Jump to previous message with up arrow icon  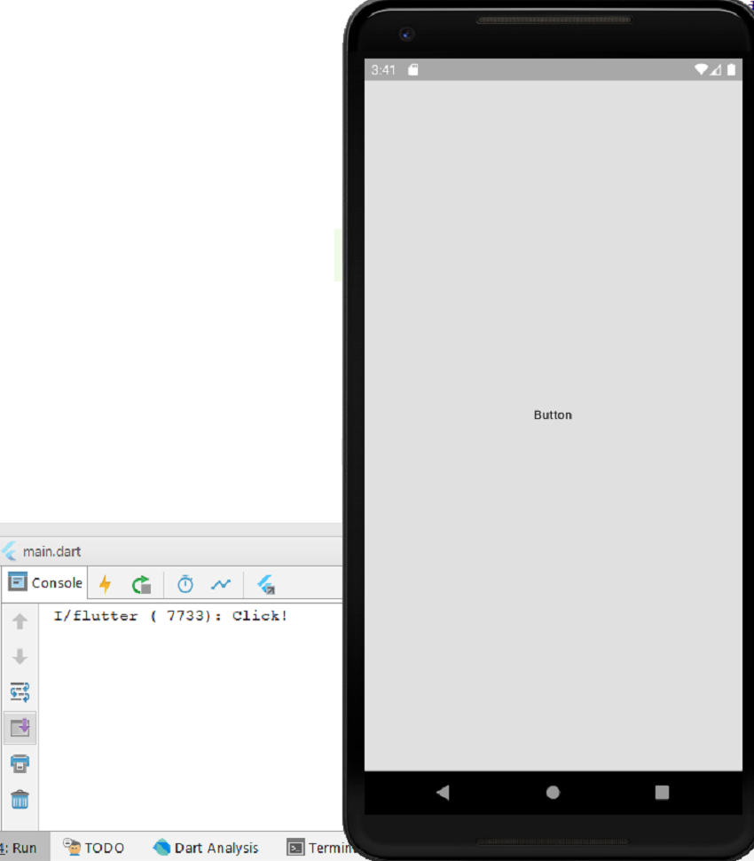pyautogui.click(x=20, y=620)
